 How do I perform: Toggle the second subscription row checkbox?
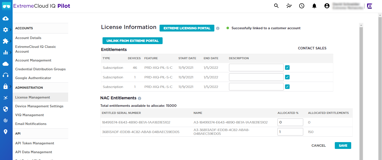pos(287,77)
